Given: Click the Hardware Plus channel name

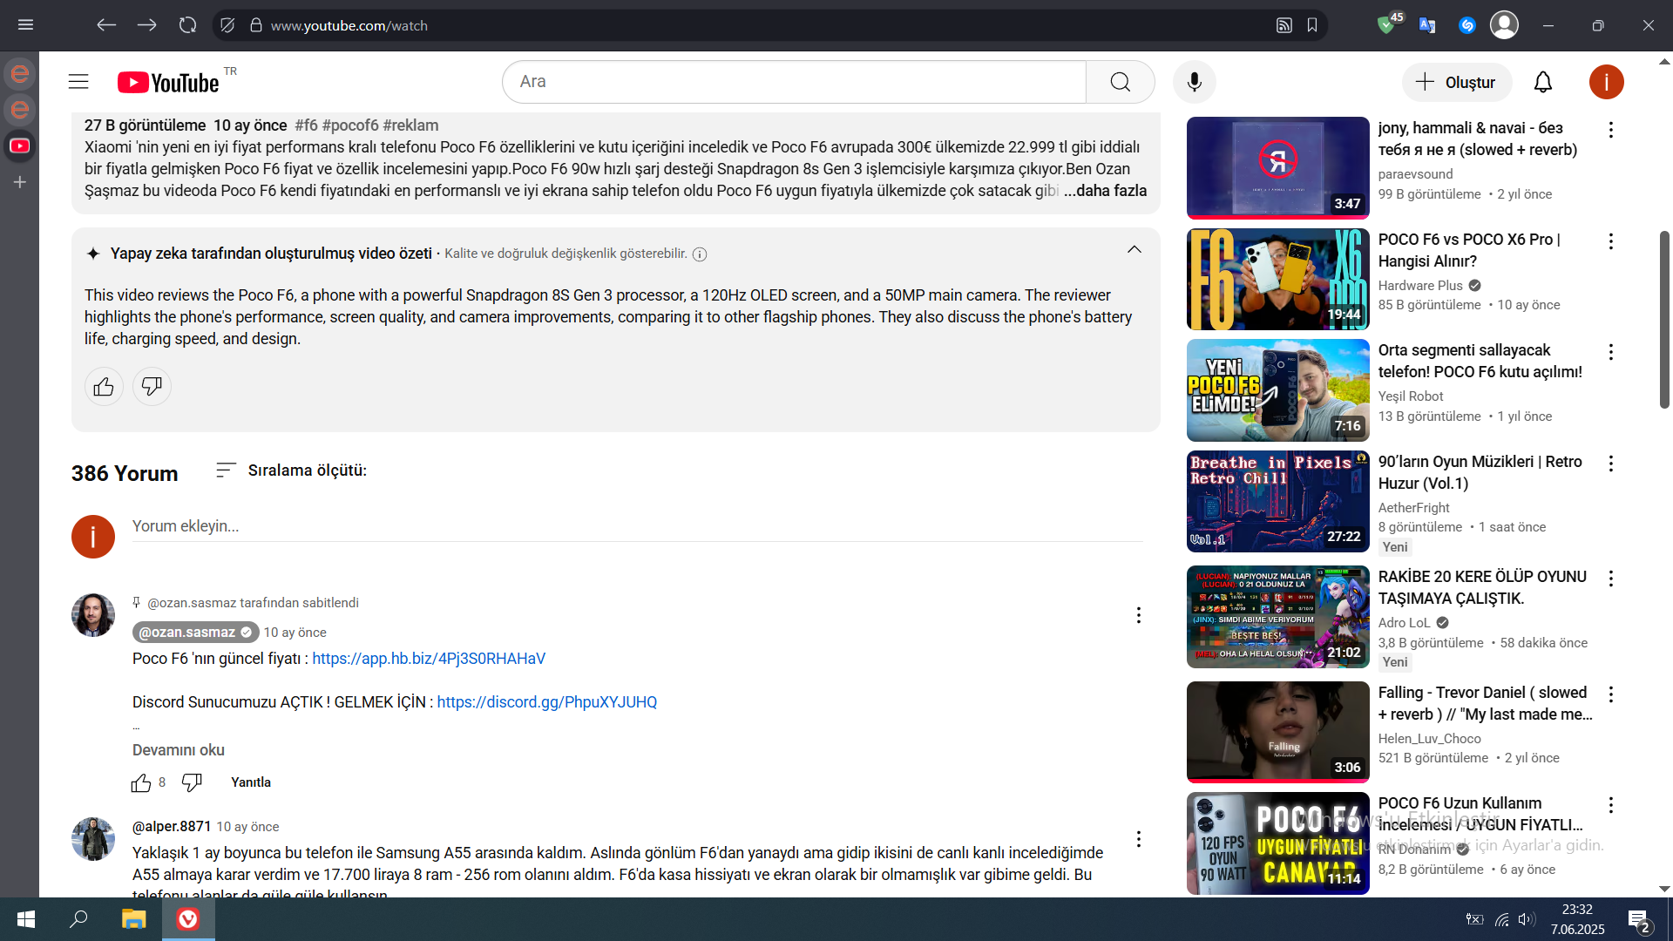Looking at the screenshot, I should (x=1420, y=286).
